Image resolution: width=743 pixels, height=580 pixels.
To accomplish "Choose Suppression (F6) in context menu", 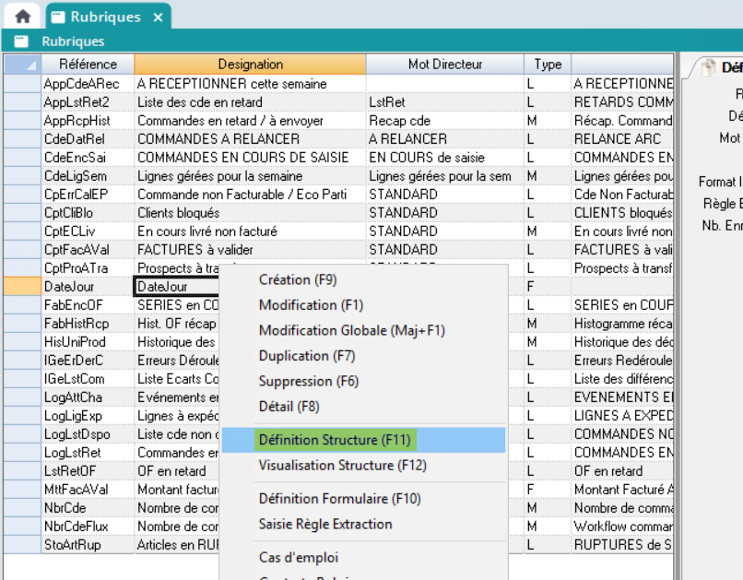I will [x=308, y=381].
